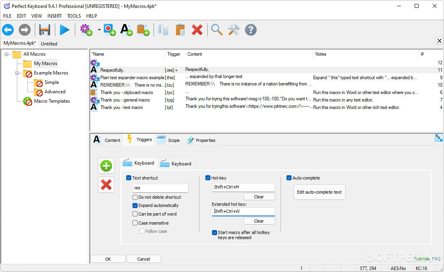
Task: Check Can be part of word
Action: [135, 214]
